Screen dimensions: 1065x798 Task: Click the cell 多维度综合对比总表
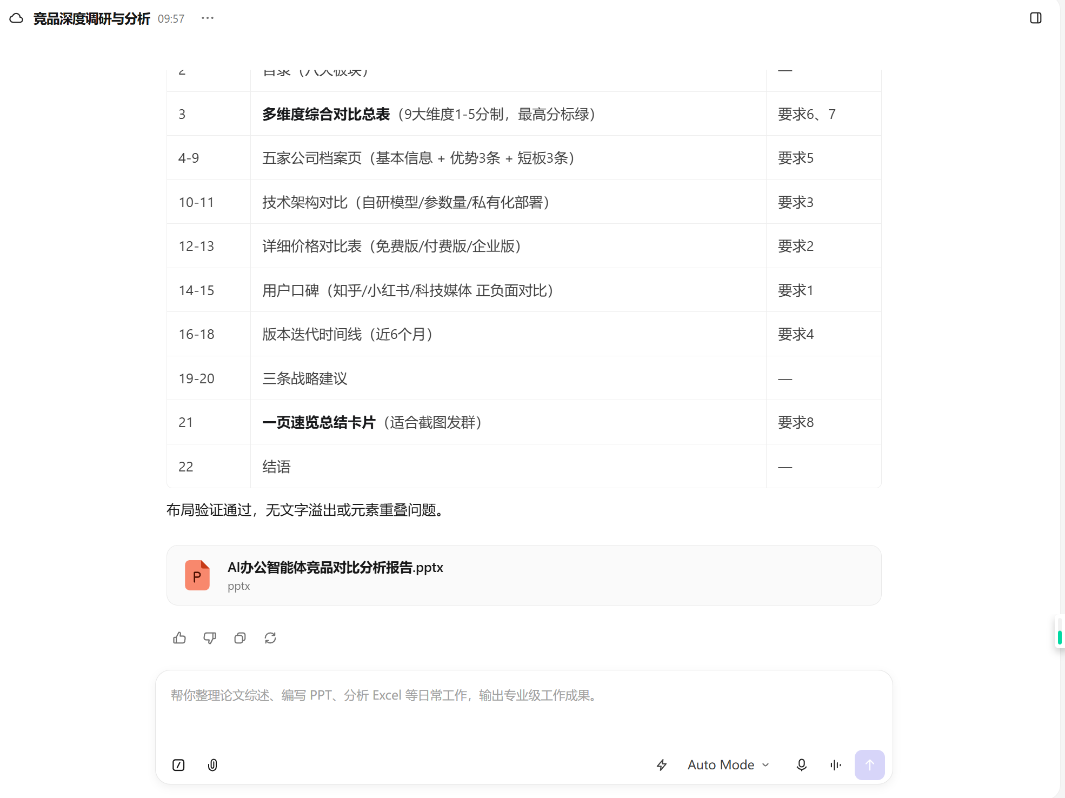click(508, 114)
